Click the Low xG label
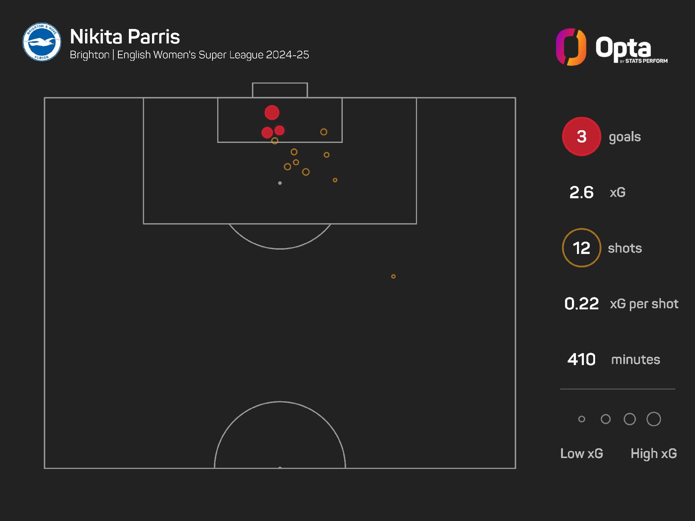The image size is (695, 521). (x=582, y=453)
